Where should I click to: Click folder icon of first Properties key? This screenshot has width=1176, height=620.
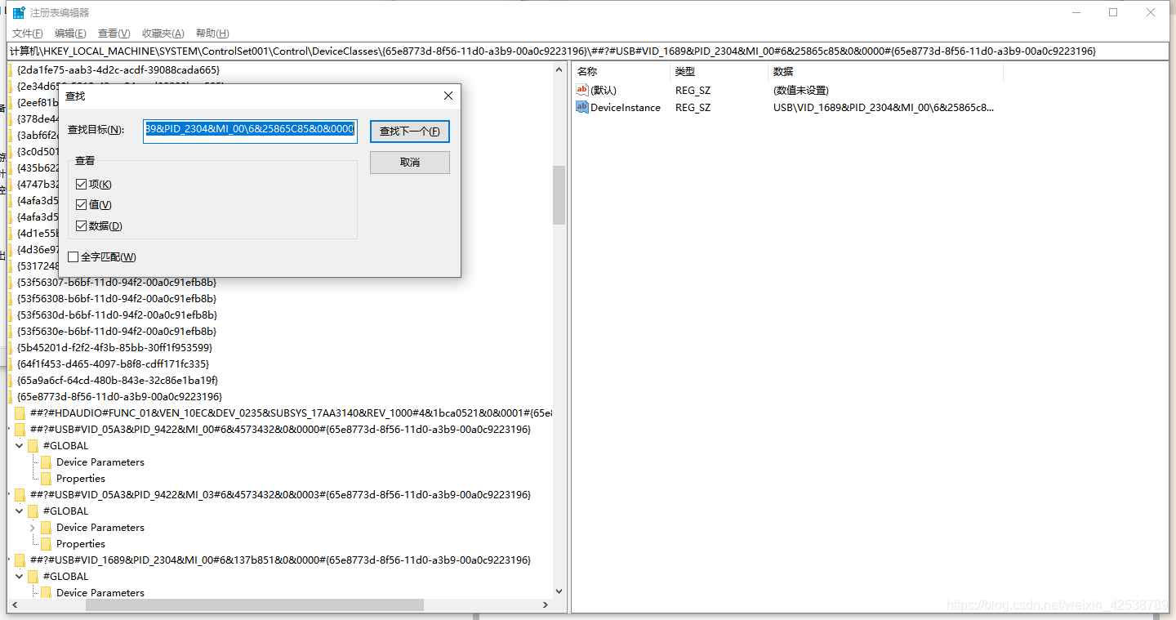(x=46, y=479)
